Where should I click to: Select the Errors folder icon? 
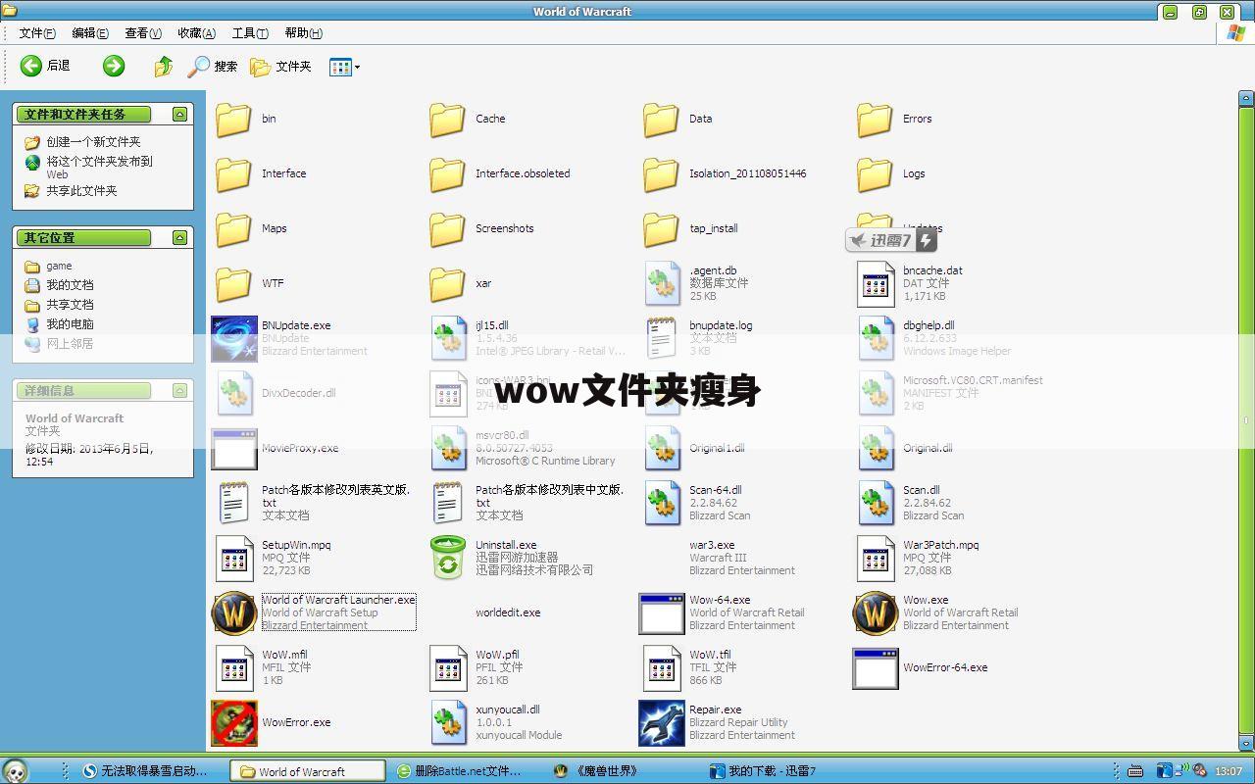[x=875, y=119]
